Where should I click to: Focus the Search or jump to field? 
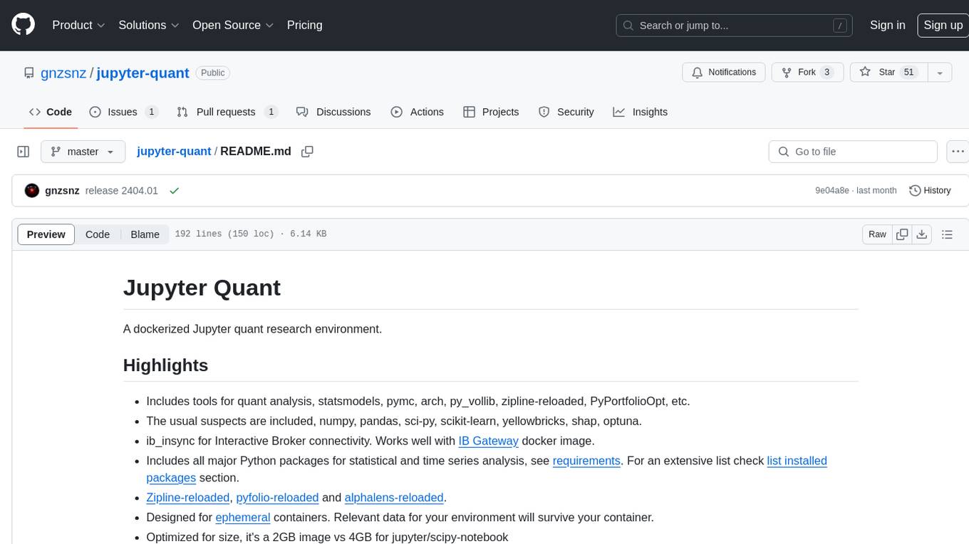coord(735,26)
